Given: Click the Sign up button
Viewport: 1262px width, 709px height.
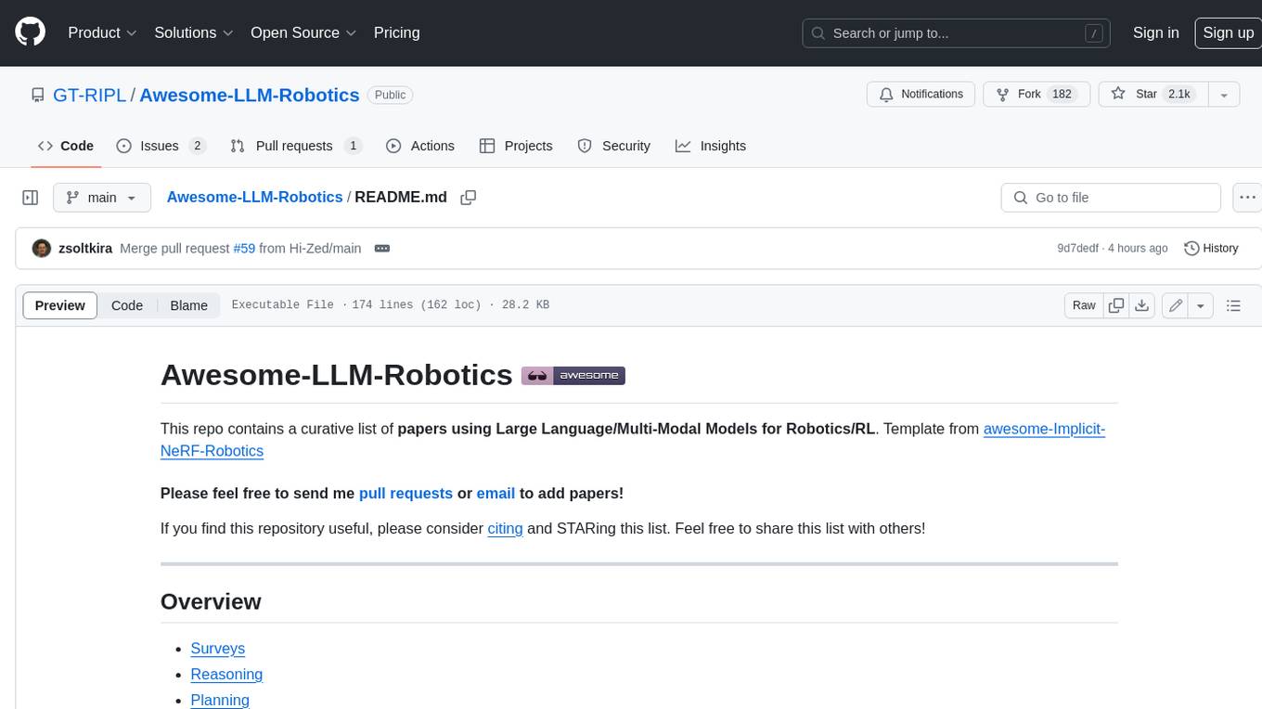Looking at the screenshot, I should pos(1228,32).
